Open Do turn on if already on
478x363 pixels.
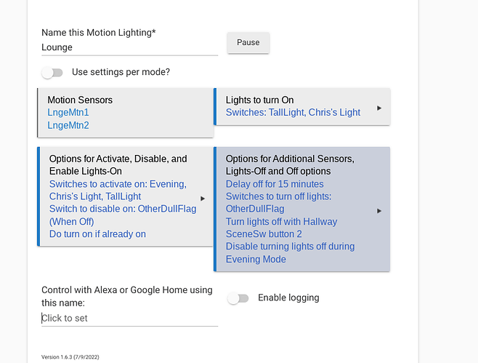tap(97, 234)
